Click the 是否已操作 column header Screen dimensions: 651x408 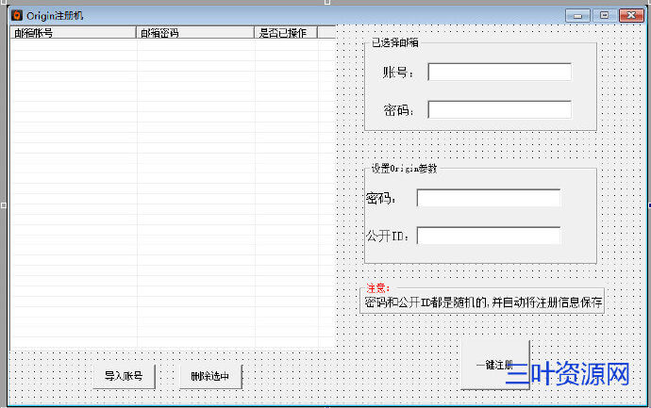[286, 33]
